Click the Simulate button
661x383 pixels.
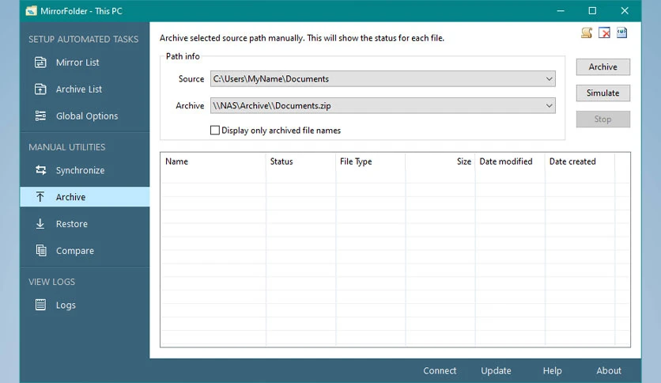[x=602, y=93]
